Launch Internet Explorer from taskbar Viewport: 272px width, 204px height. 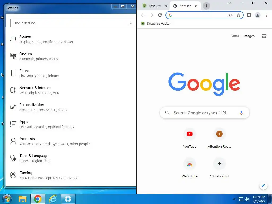53,199
